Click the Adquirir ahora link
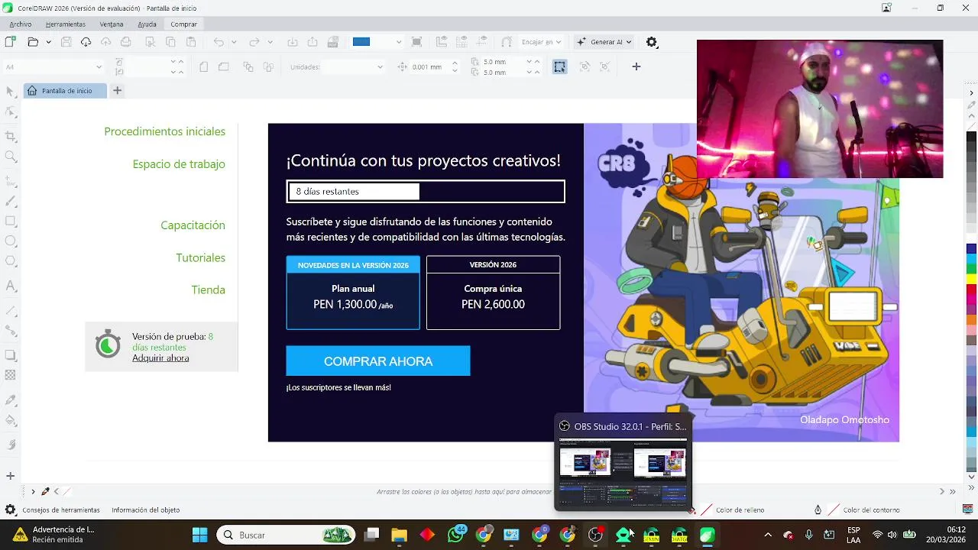Image resolution: width=978 pixels, height=550 pixels. click(x=160, y=358)
